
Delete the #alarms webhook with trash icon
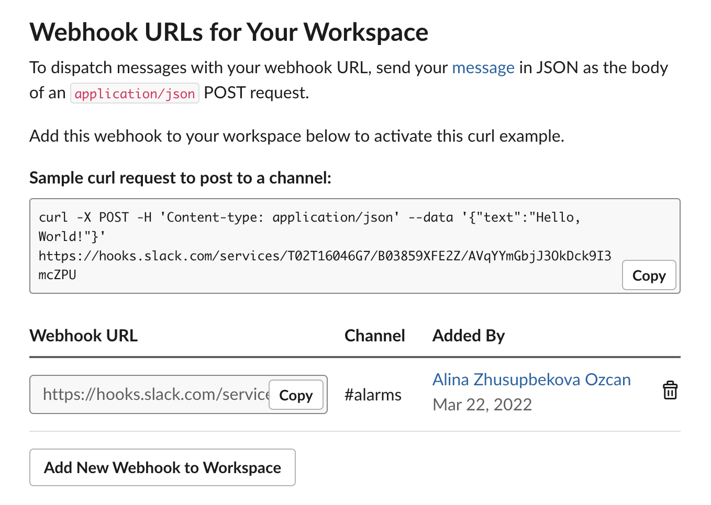pyautogui.click(x=670, y=391)
